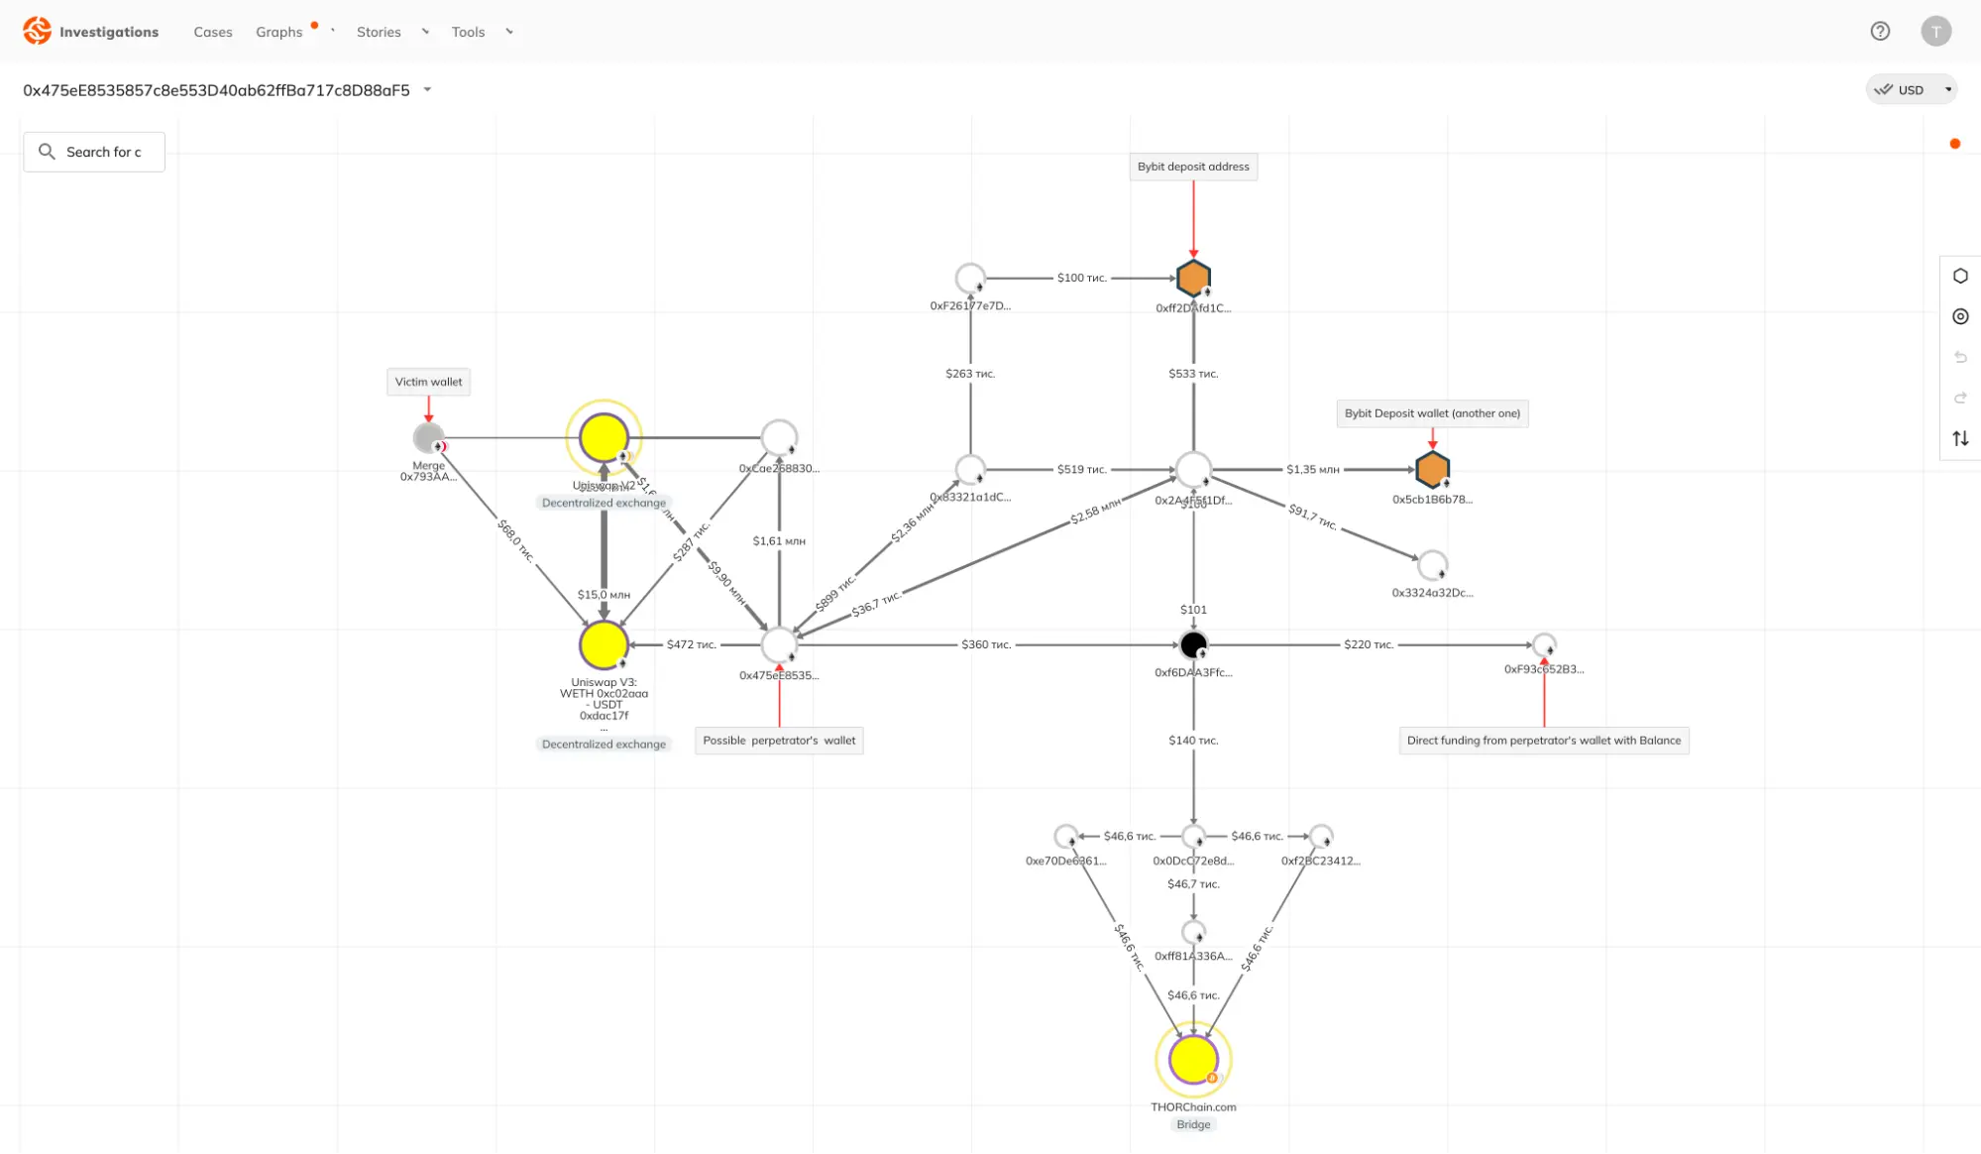
Task: Click the $15,0 млн edge label
Action: pos(604,595)
